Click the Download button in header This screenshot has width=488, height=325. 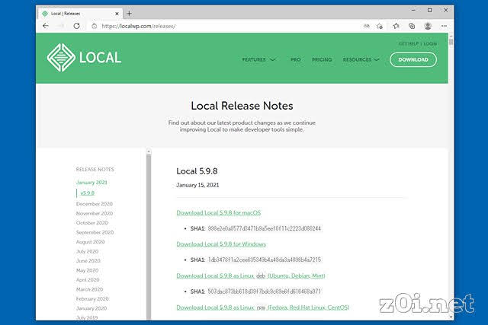click(x=413, y=59)
